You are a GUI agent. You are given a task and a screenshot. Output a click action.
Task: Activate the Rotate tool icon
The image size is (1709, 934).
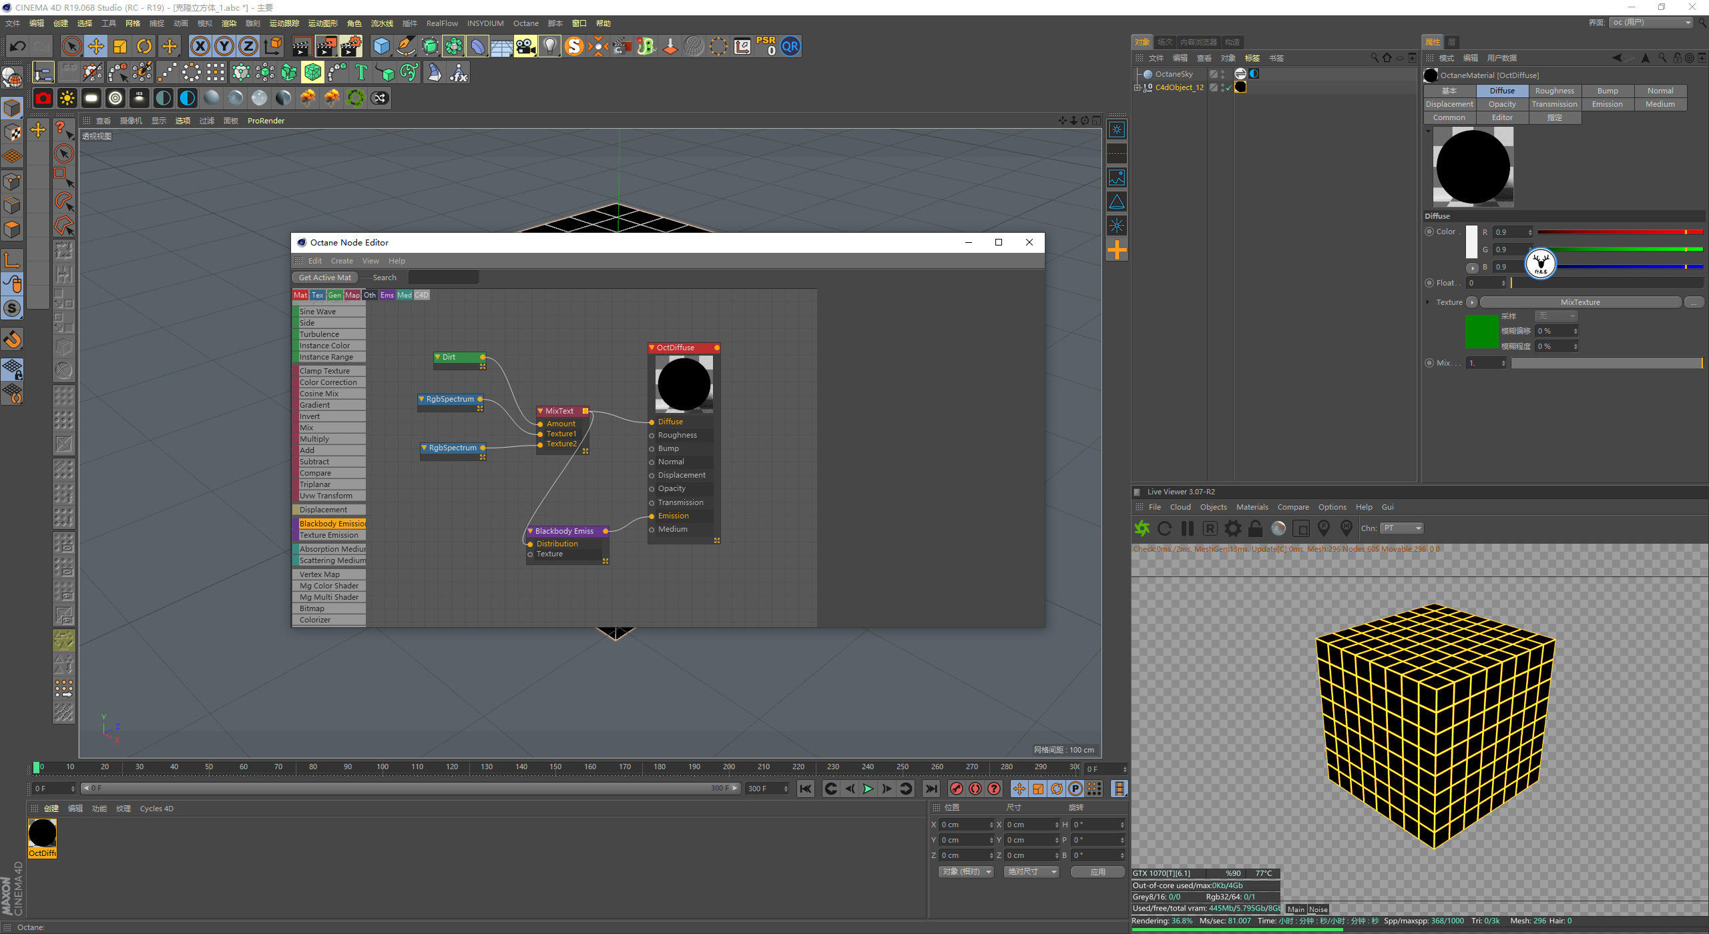(x=145, y=46)
